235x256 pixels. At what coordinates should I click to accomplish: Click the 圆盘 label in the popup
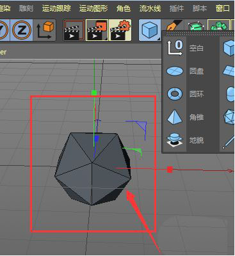point(197,71)
